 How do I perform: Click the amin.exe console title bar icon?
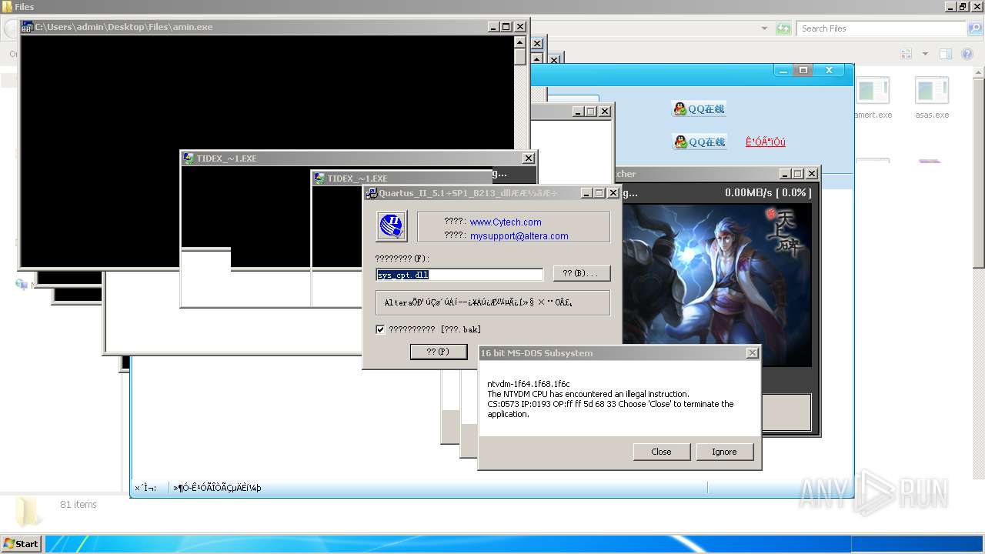[x=27, y=27]
